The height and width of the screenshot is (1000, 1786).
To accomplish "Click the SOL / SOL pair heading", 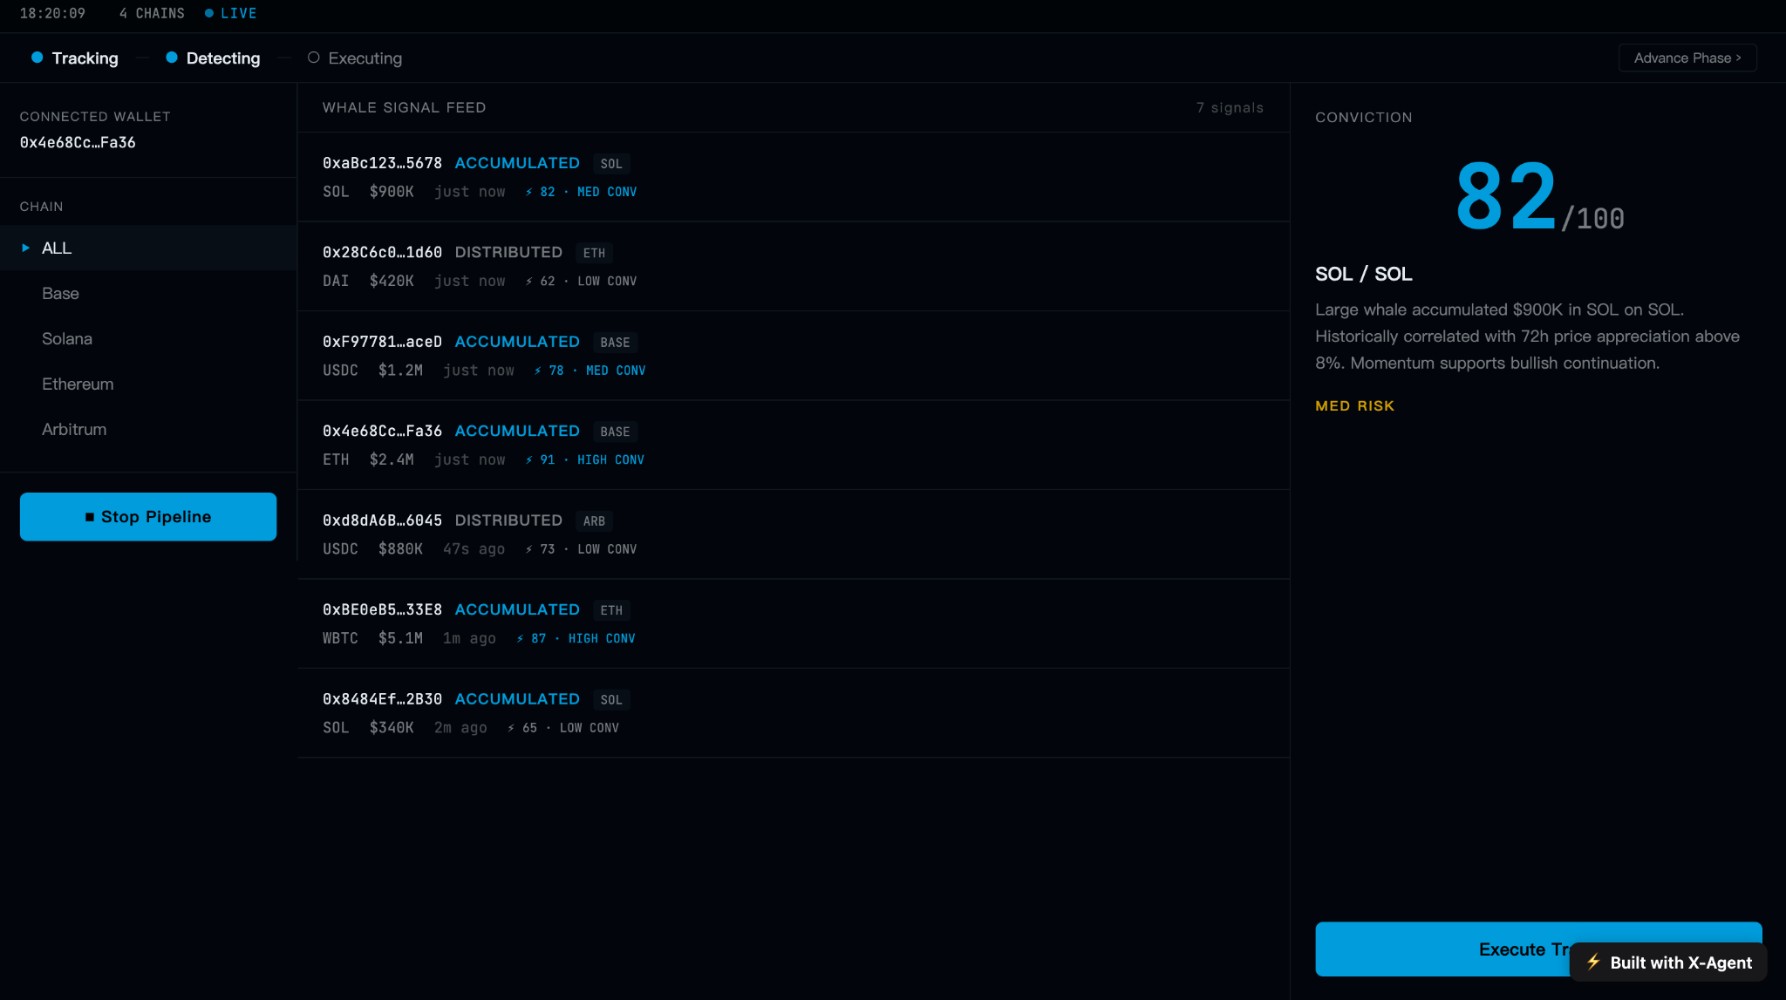I will (1364, 274).
